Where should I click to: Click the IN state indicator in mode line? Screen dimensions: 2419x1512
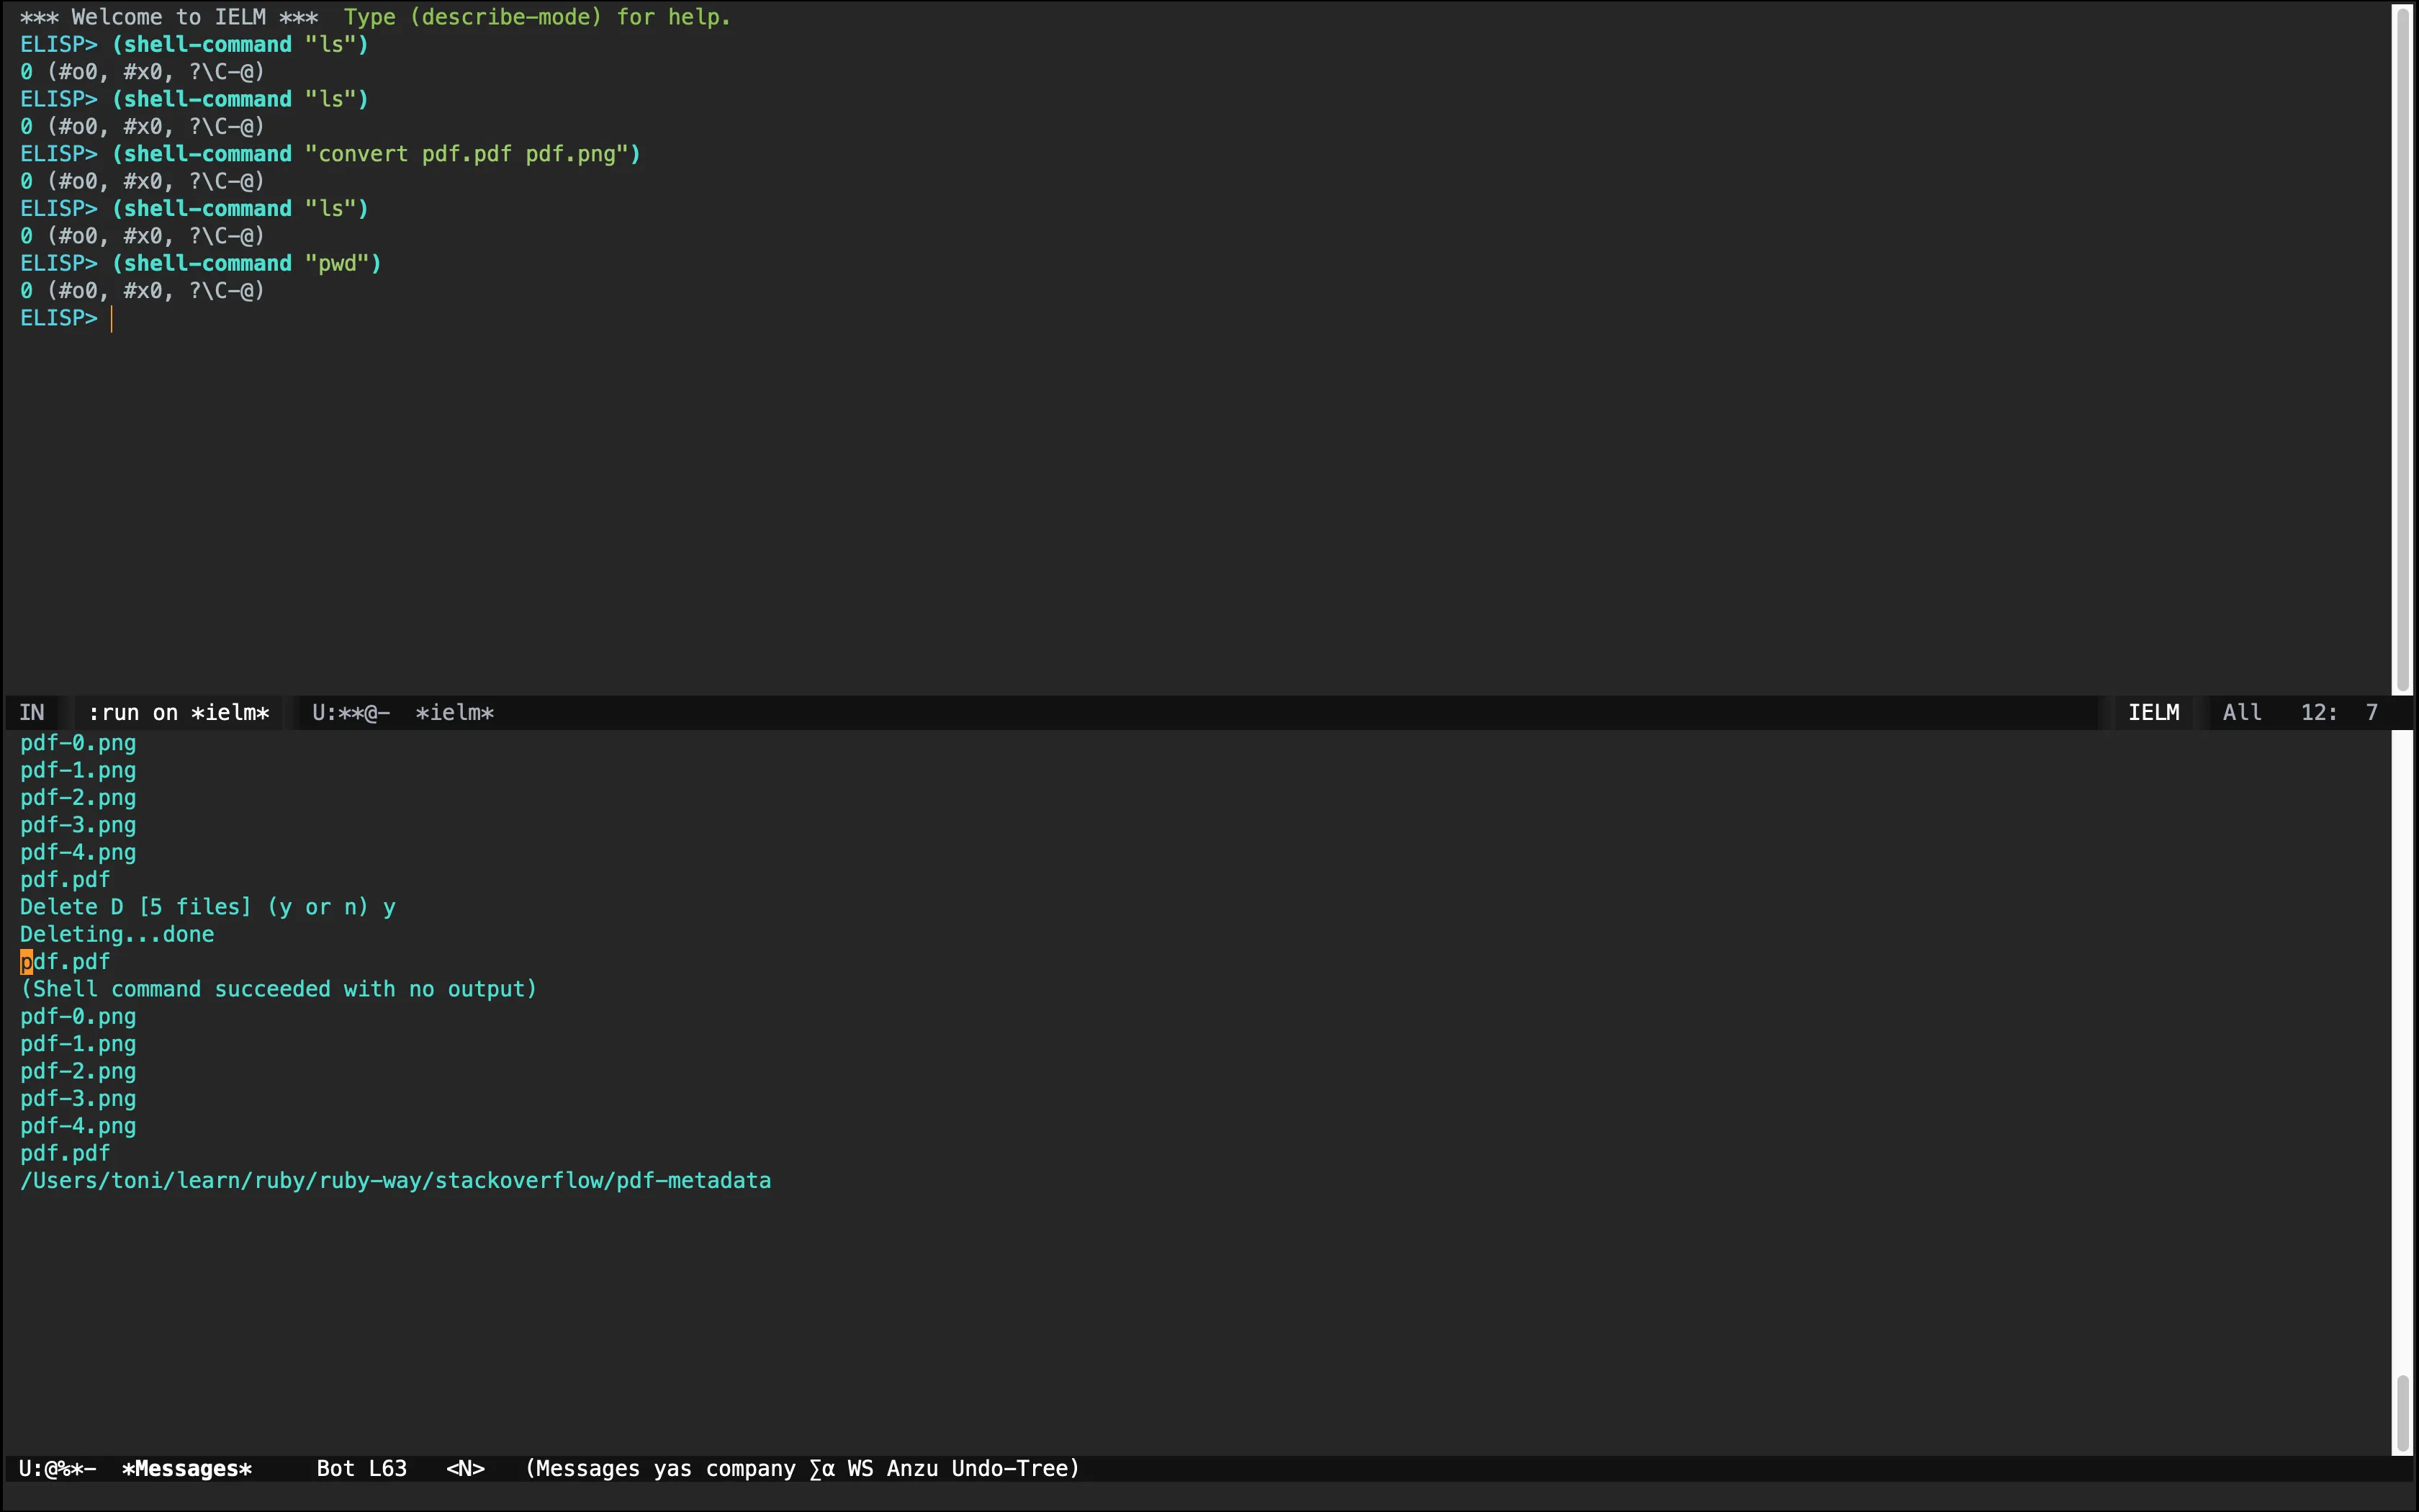point(32,712)
